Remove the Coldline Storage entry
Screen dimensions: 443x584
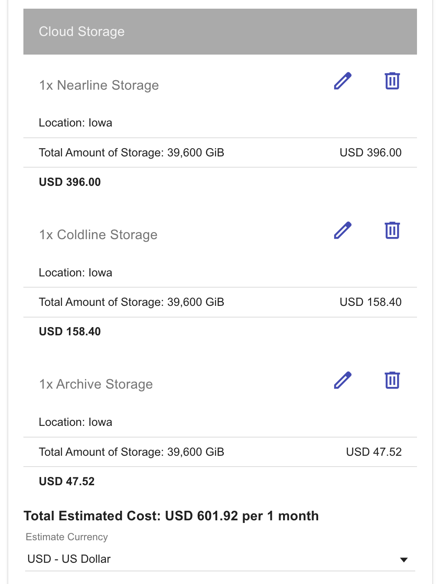[392, 230]
